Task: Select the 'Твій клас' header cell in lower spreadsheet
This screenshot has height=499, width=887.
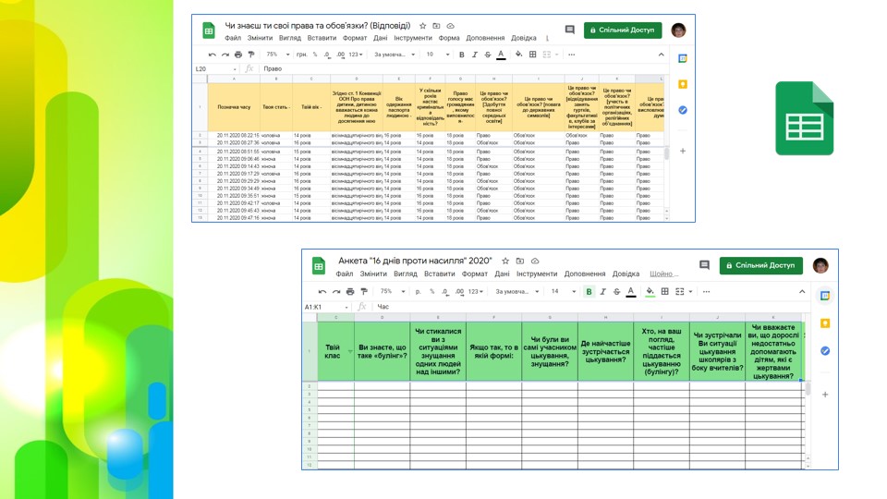Action: (x=335, y=351)
